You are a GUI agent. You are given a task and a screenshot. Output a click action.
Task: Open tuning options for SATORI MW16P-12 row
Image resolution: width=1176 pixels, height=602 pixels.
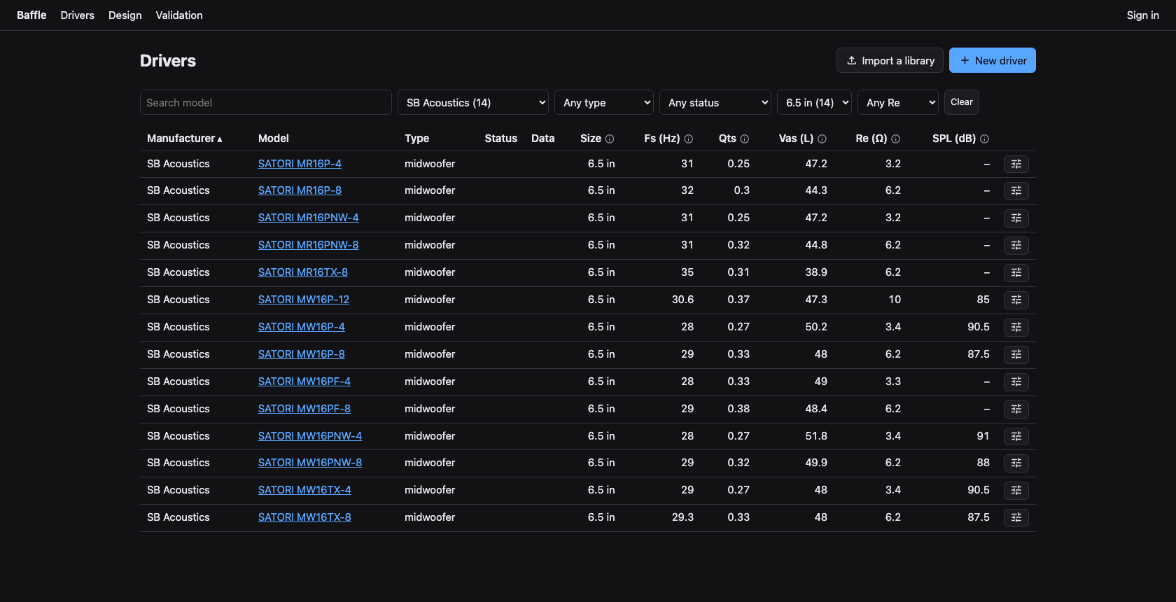coord(1016,300)
